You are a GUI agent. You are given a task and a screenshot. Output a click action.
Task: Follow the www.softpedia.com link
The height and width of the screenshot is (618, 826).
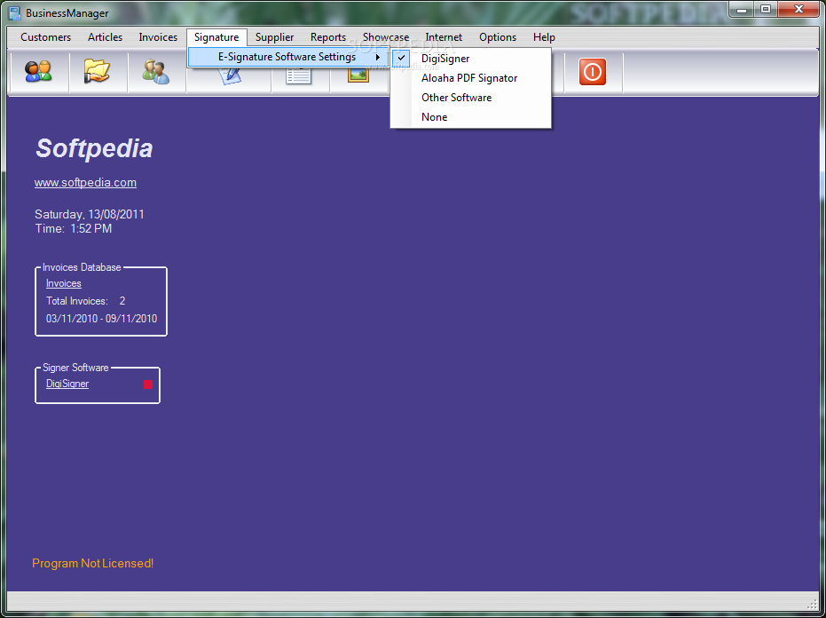[85, 182]
